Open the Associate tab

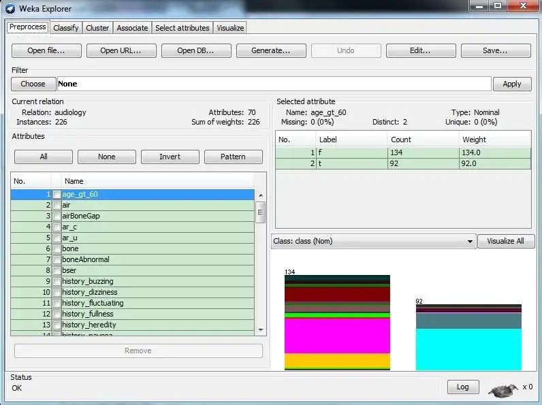point(132,28)
